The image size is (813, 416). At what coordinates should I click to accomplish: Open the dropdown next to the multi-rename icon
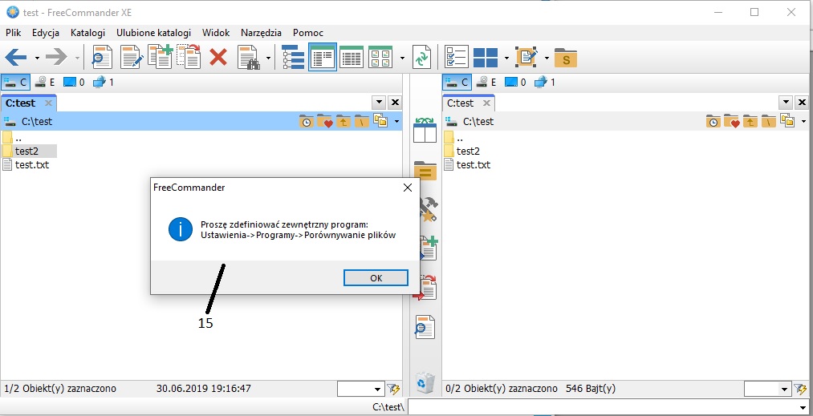(x=547, y=58)
